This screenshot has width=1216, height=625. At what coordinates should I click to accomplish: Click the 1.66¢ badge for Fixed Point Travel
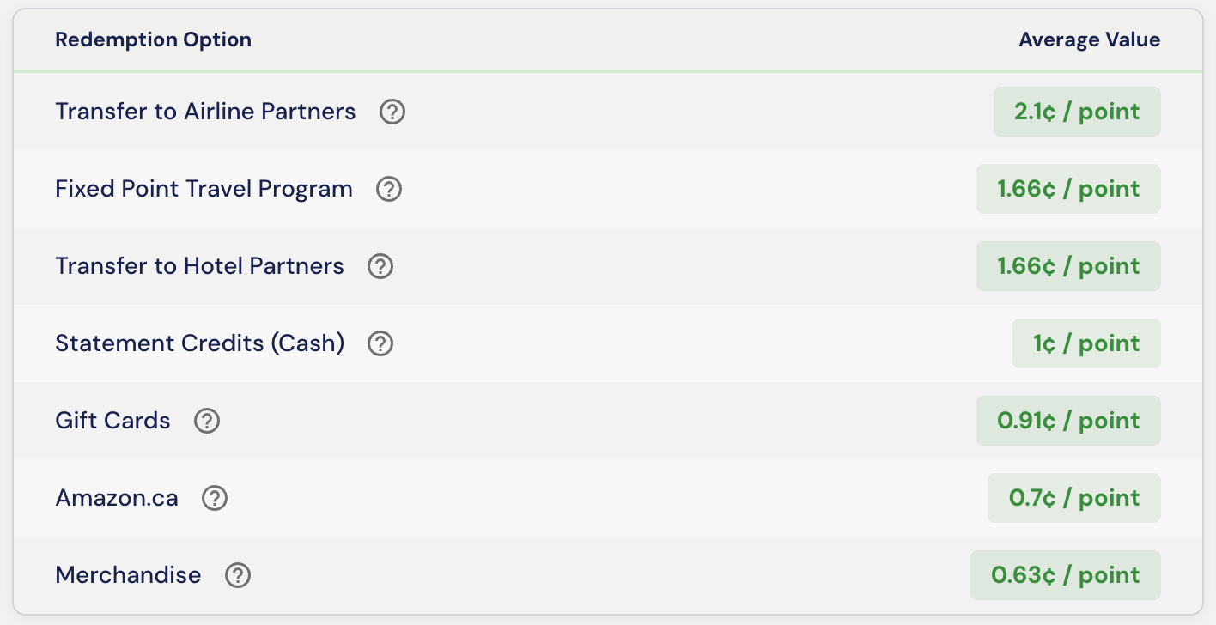tap(1068, 189)
